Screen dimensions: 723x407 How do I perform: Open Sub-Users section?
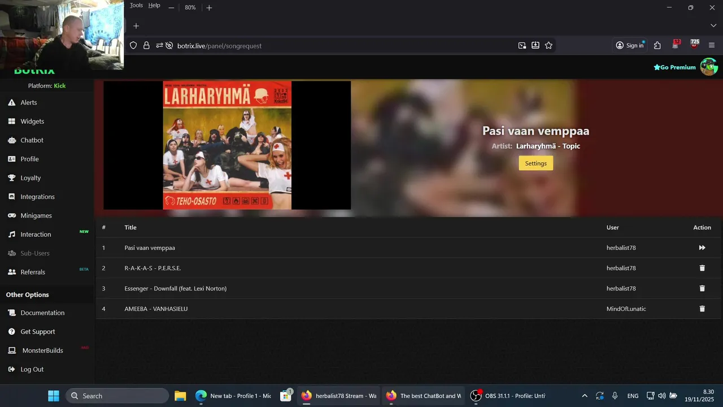[x=35, y=253]
